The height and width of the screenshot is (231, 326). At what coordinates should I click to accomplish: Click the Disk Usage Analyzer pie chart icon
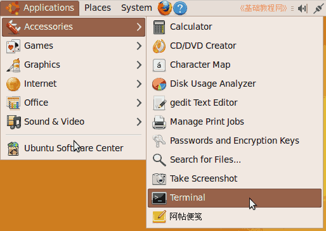[x=159, y=84]
